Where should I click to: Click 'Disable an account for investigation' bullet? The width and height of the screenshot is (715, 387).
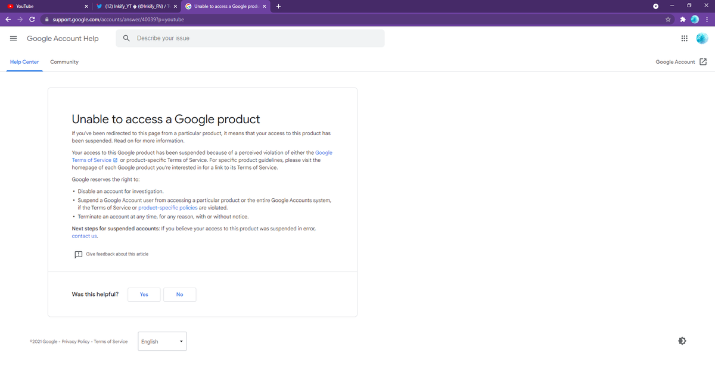tap(120, 191)
